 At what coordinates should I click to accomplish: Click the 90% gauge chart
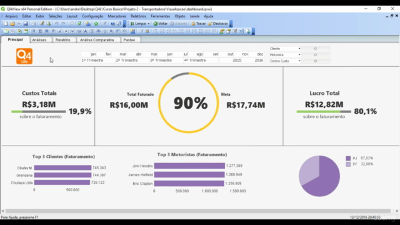(189, 102)
